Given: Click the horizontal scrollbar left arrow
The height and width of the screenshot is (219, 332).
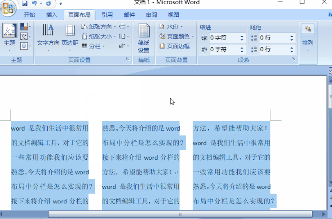Looking at the screenshot, I should tap(2, 215).
